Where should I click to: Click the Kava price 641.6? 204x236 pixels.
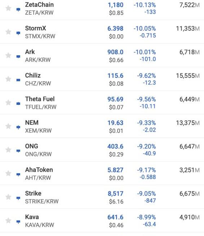pos(115,217)
